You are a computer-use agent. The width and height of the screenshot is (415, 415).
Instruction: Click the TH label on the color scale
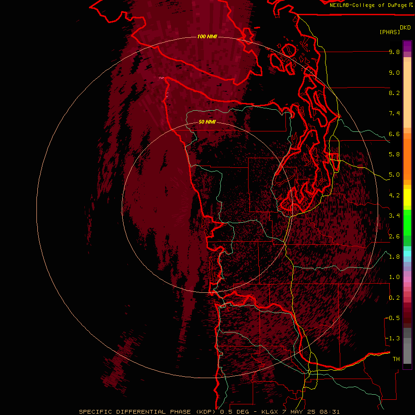tap(396, 359)
